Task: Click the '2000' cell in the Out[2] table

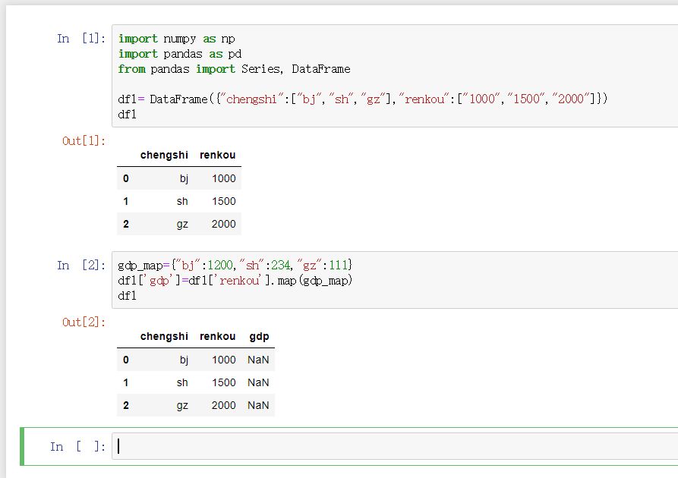Action: pyautogui.click(x=223, y=405)
